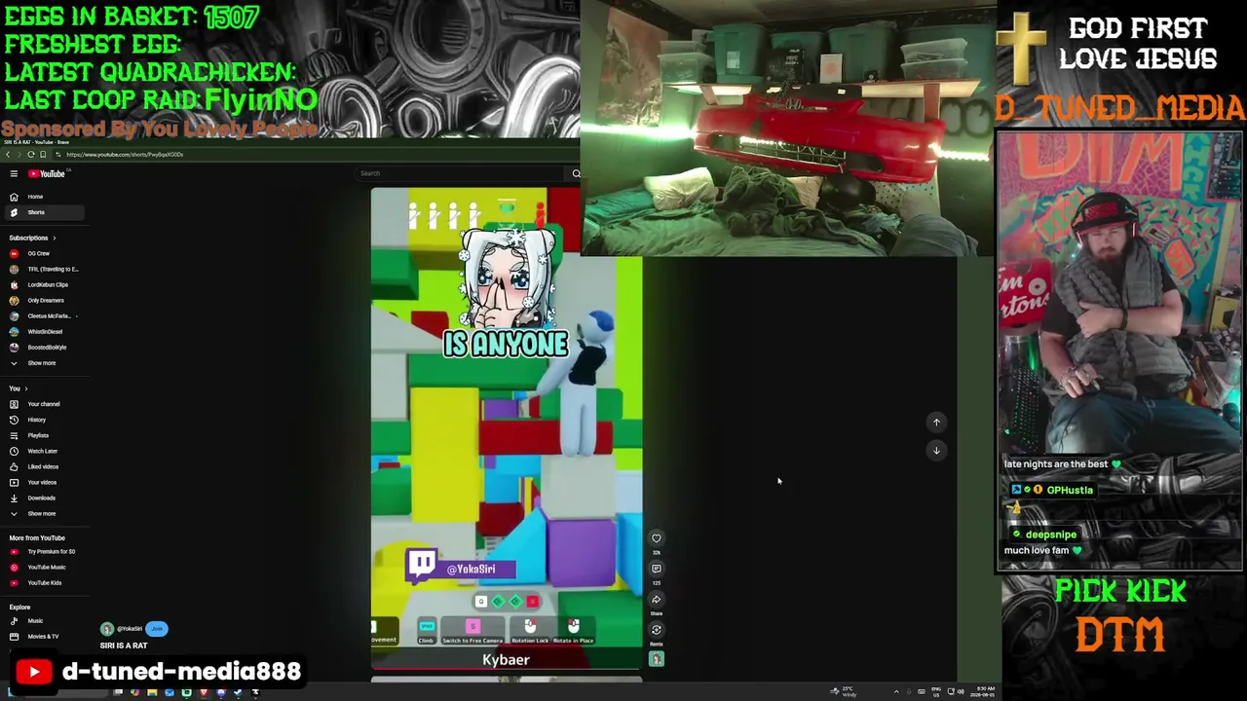Click the @YokaSiri channel name
1247x701 pixels.
[x=130, y=629]
